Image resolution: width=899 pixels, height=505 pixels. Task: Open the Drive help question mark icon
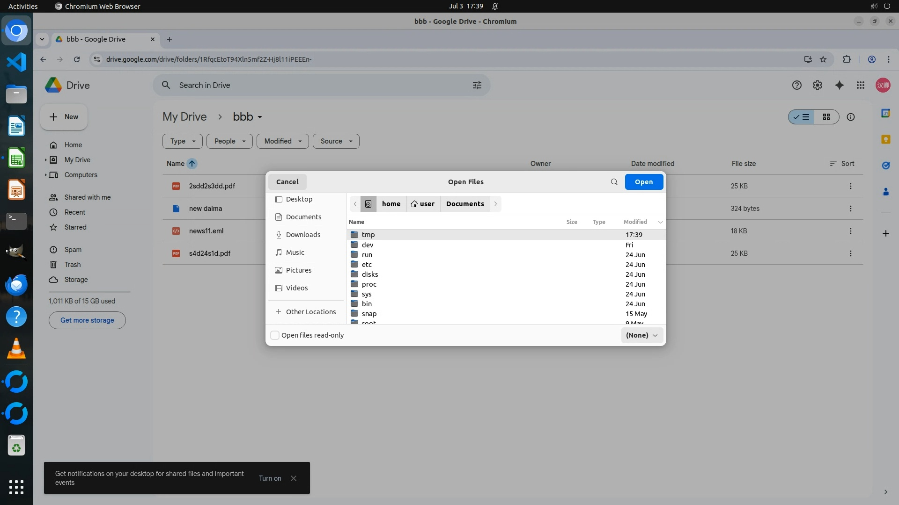[x=796, y=85]
